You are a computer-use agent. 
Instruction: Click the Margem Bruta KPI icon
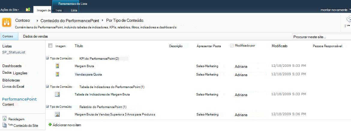pos(57,66)
